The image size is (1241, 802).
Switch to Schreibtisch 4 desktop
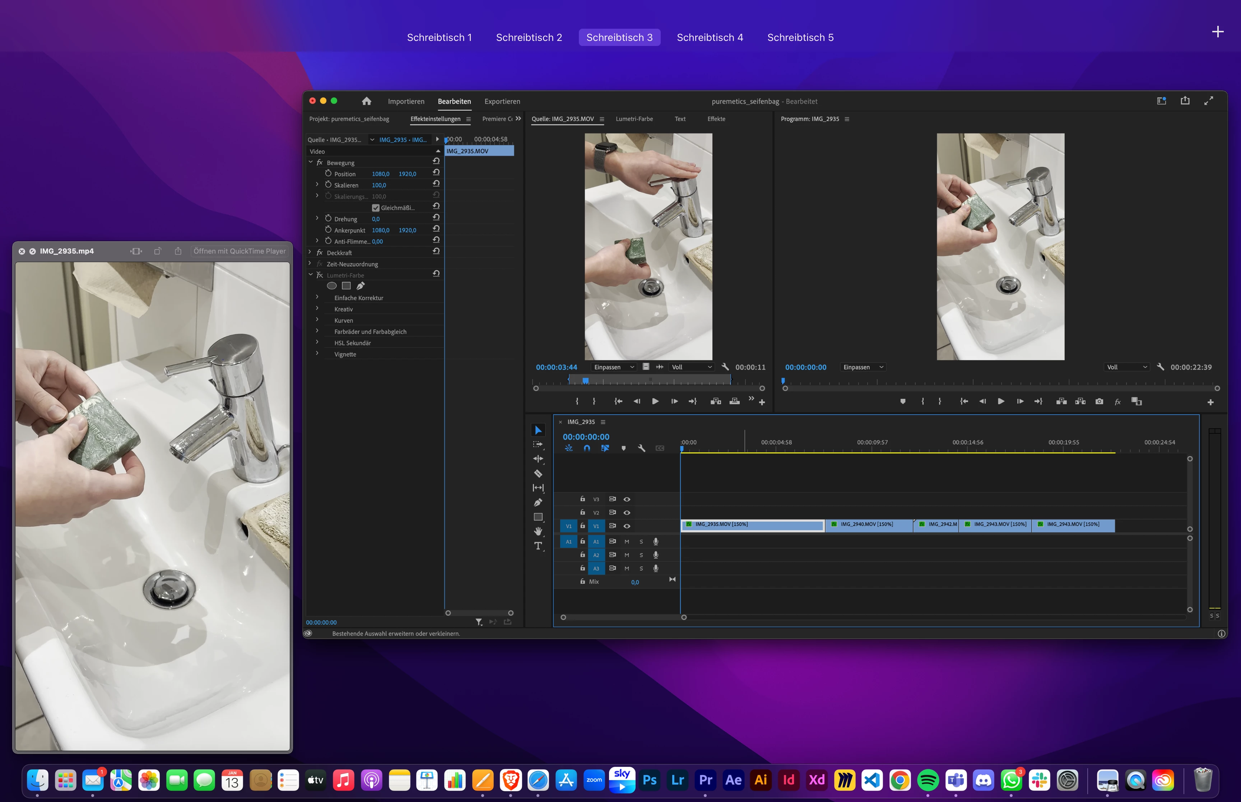coord(709,37)
